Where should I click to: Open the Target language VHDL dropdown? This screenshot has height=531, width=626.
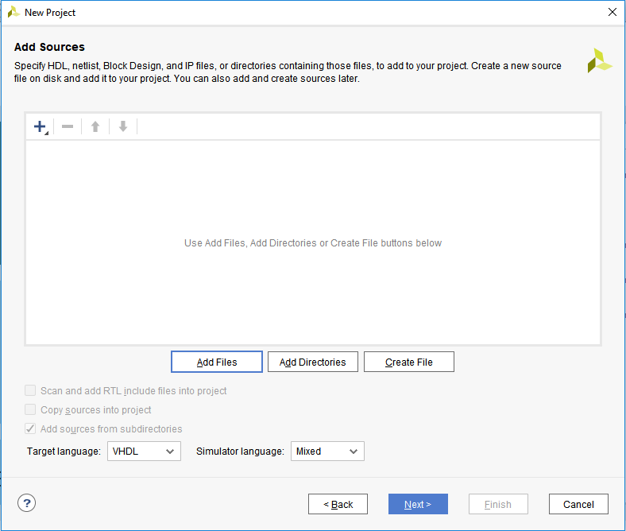pos(144,451)
